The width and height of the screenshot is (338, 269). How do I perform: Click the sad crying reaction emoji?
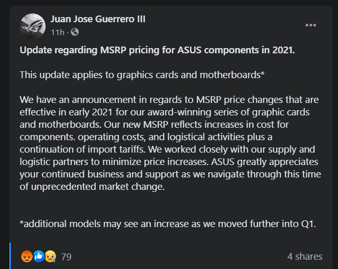click(x=50, y=256)
